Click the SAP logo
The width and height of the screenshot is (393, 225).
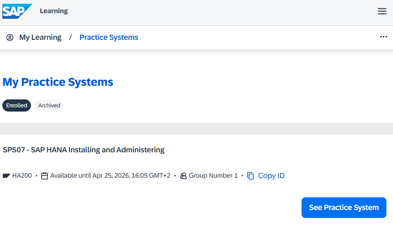[x=17, y=11]
